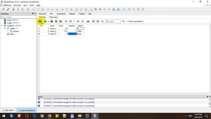Screen dimensions: 211x119
Task: Open the Database menu
Action: pos(7,5)
